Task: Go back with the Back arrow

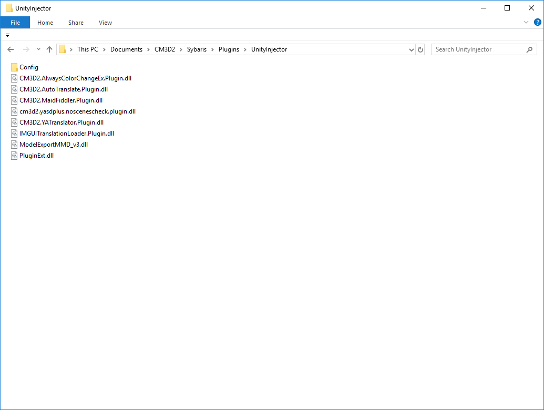Action: tap(11, 49)
